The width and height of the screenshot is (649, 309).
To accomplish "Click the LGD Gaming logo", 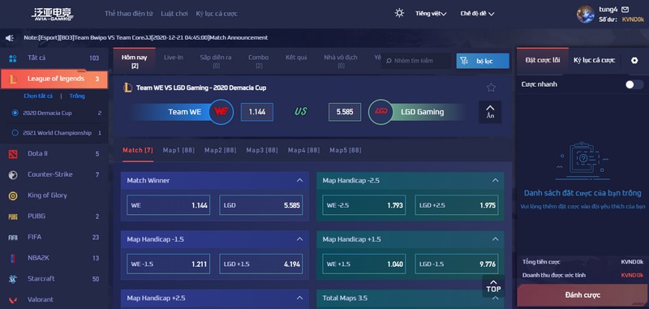I will tap(380, 112).
